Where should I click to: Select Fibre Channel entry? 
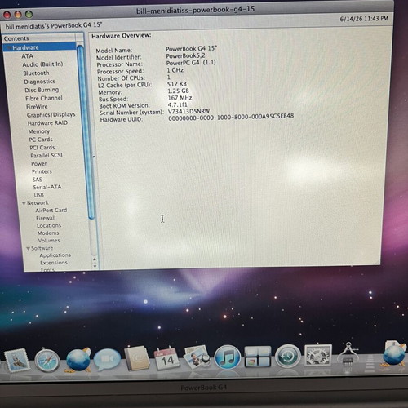[x=44, y=98]
